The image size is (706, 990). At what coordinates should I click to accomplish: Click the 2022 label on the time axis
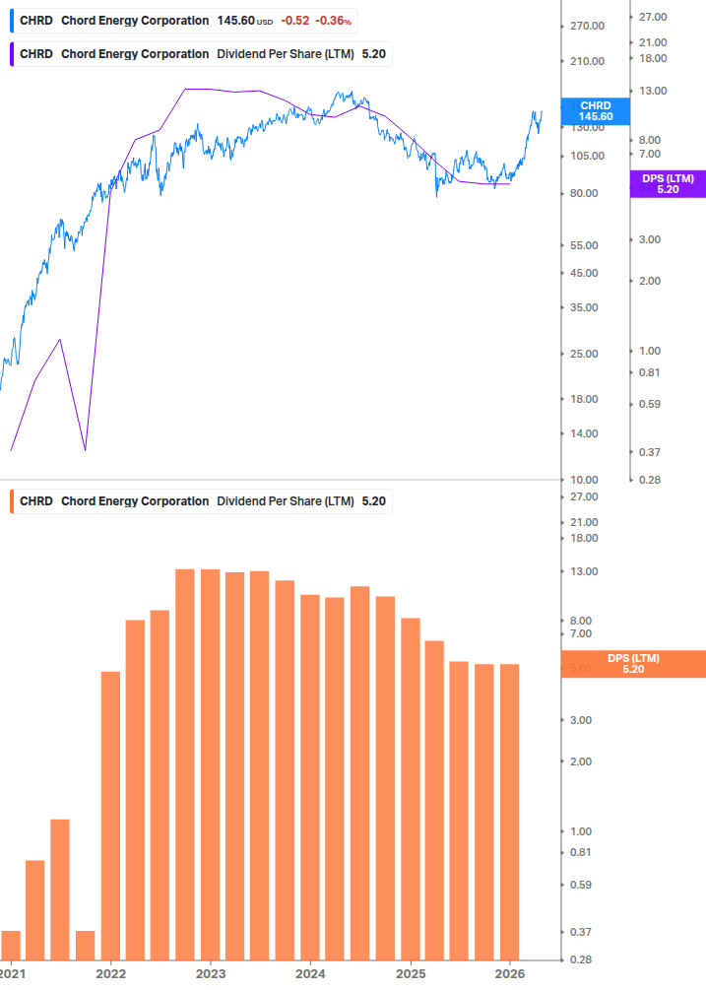click(111, 973)
